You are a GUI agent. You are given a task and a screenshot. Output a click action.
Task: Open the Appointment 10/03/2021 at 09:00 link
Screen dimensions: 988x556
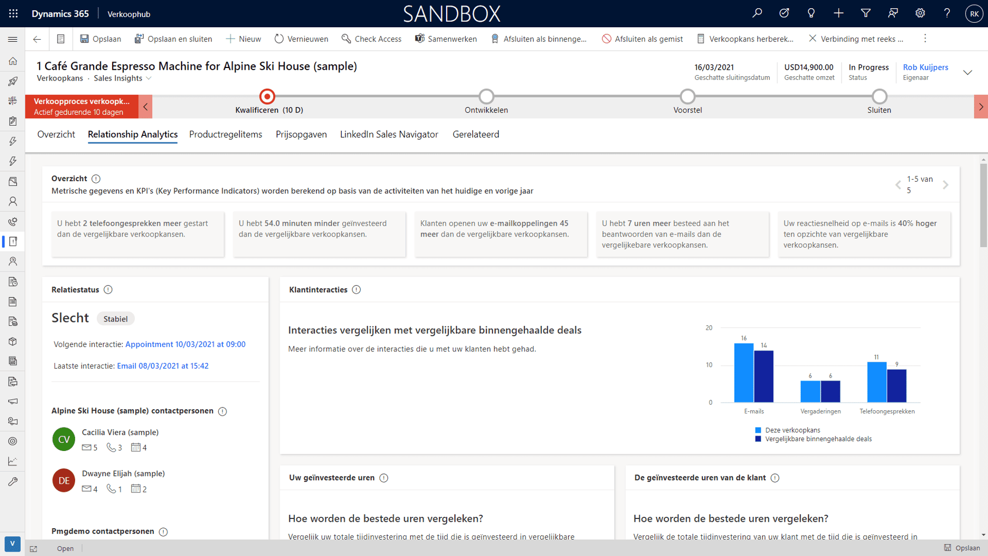[x=186, y=344]
